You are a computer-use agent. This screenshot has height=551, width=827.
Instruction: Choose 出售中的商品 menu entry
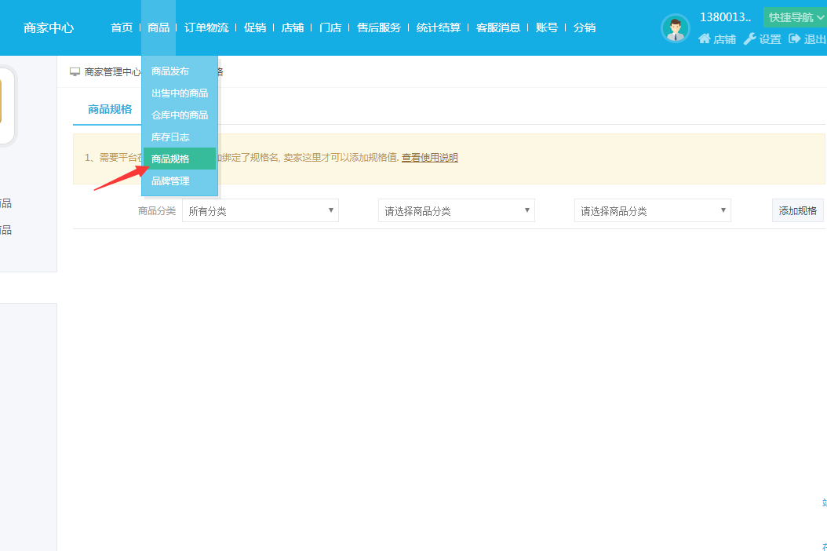pos(180,93)
